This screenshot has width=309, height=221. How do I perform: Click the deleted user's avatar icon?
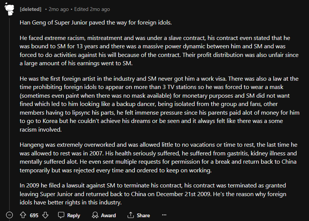coord(9,9)
